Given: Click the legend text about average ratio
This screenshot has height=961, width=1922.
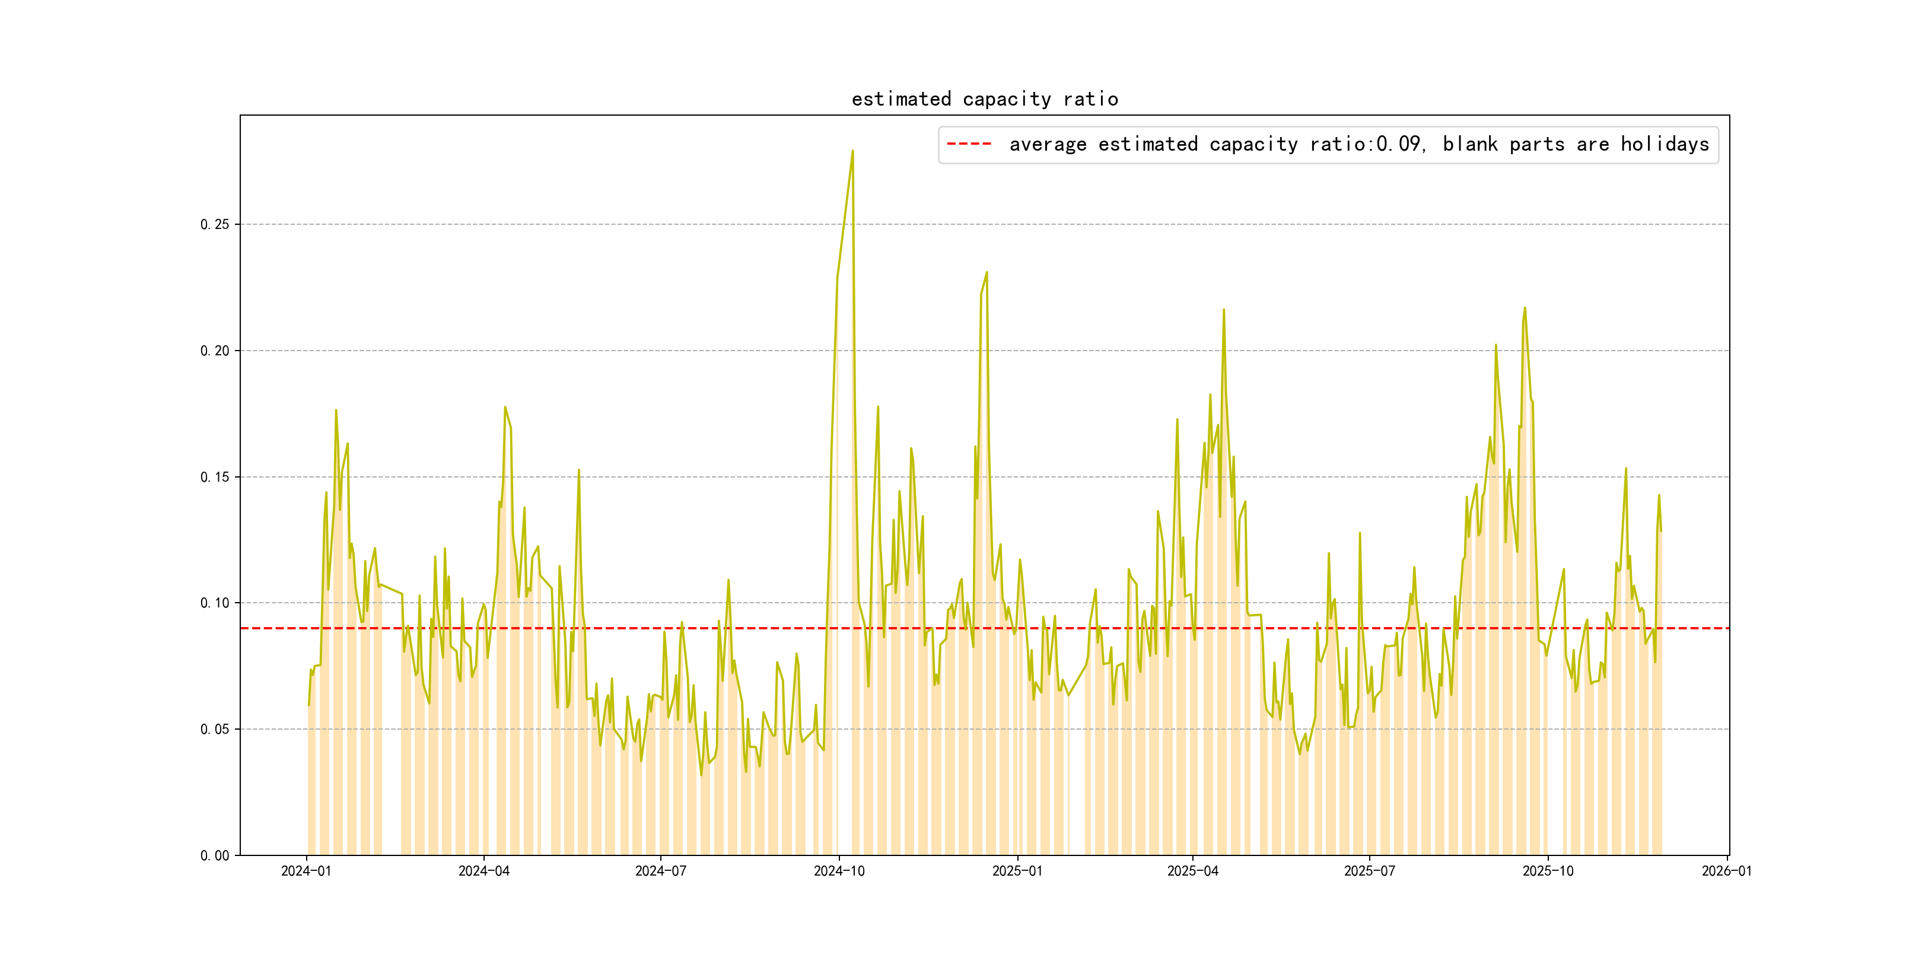Looking at the screenshot, I should [1358, 144].
